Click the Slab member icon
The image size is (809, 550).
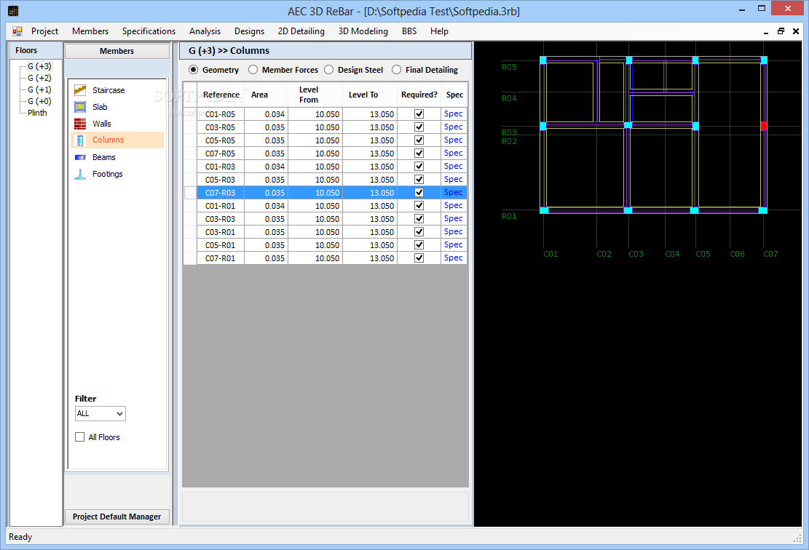(80, 107)
